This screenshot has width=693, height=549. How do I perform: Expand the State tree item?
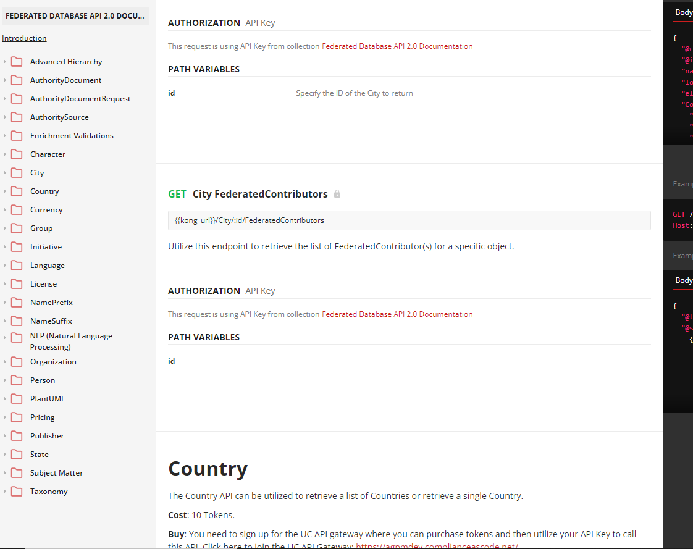coord(6,454)
